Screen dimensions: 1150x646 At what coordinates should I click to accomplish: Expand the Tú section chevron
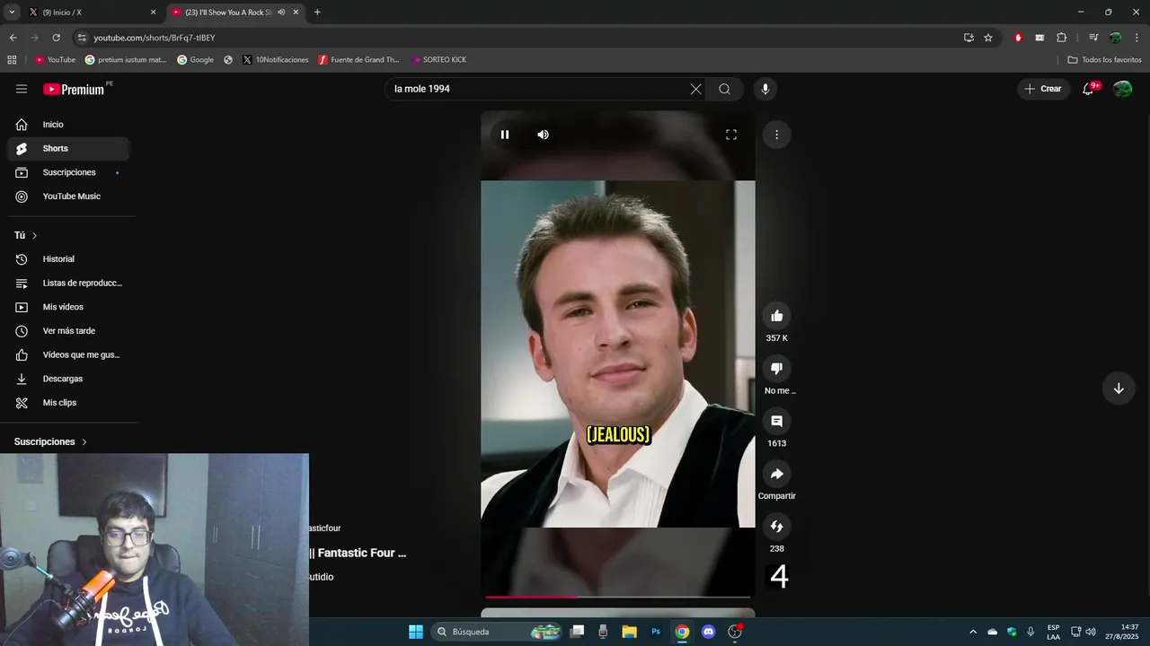[34, 235]
